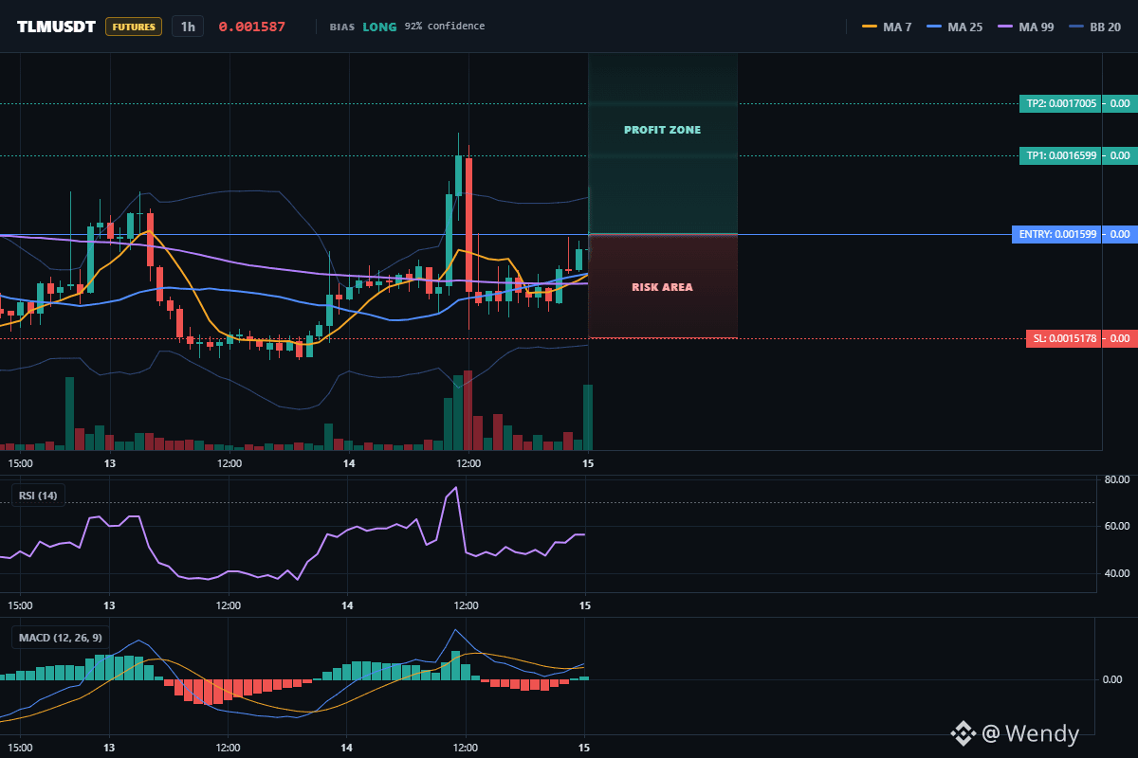Image resolution: width=1138 pixels, height=758 pixels.
Task: Toggle the MA 7 legend entry
Action: click(887, 27)
